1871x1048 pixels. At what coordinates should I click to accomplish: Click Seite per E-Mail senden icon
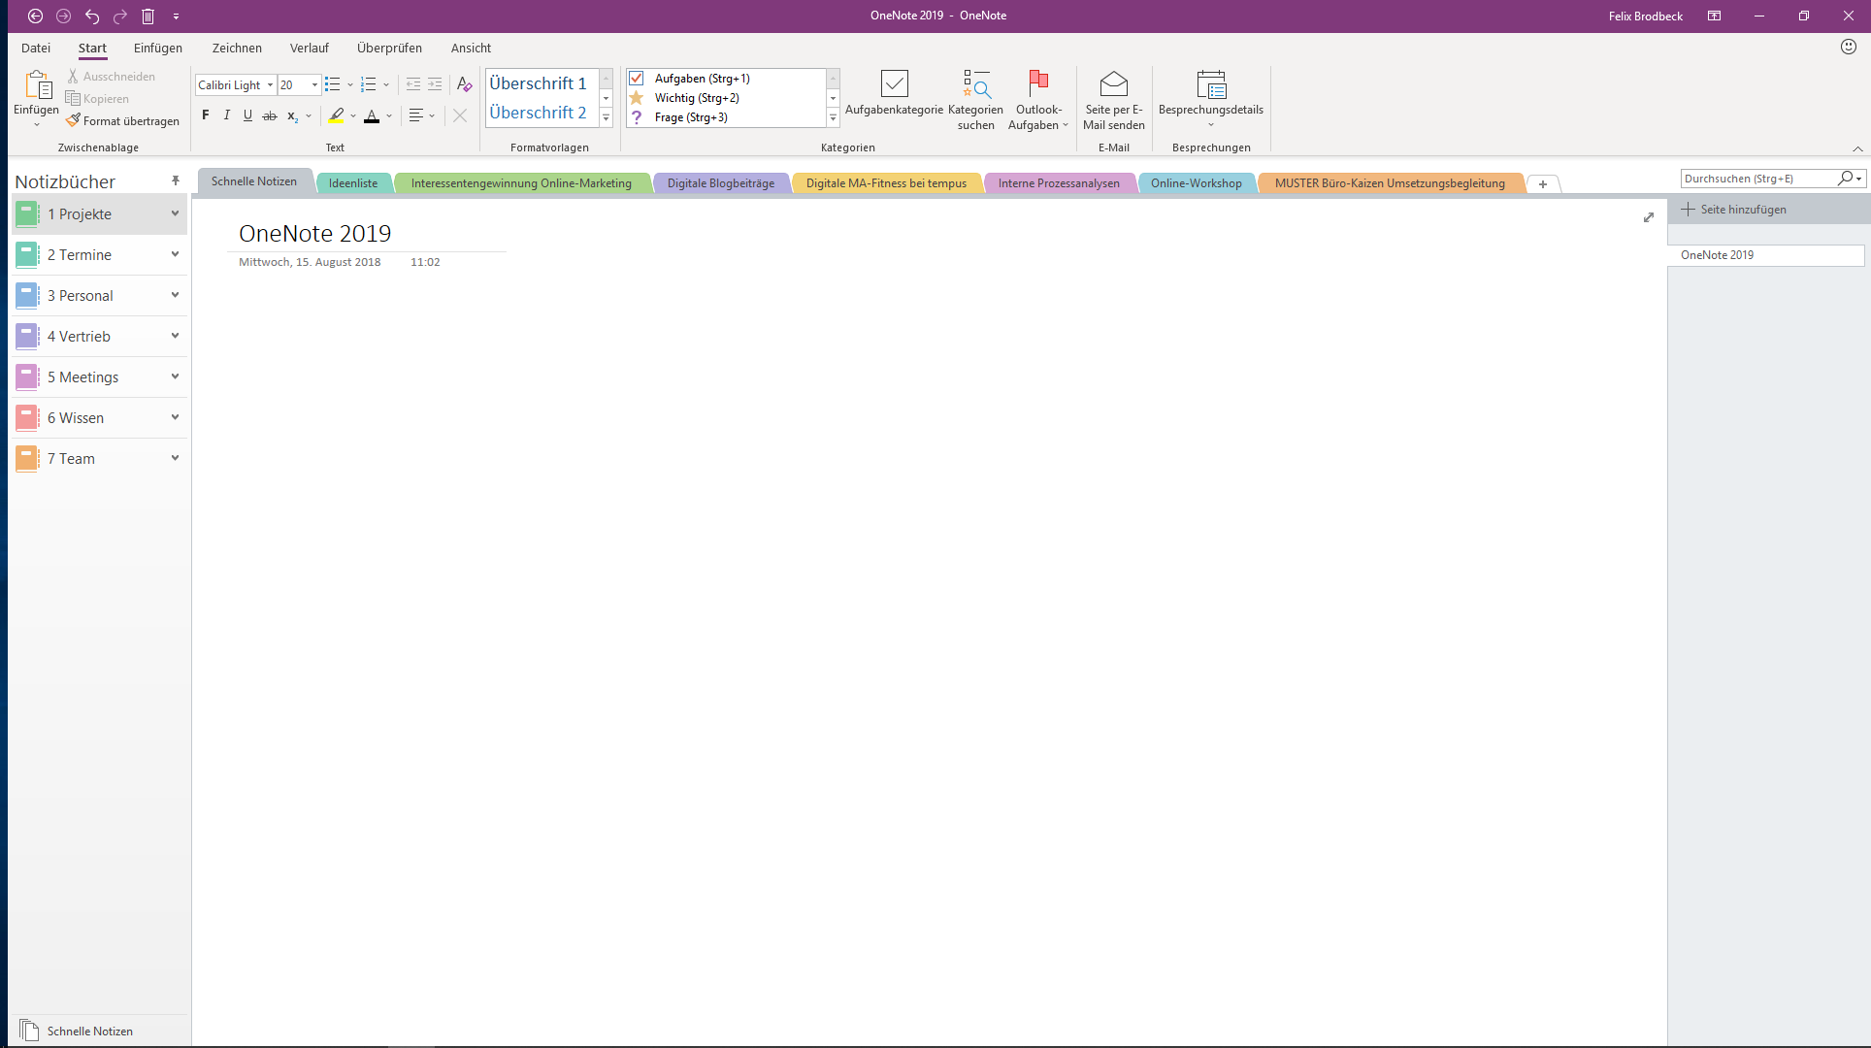(1113, 84)
